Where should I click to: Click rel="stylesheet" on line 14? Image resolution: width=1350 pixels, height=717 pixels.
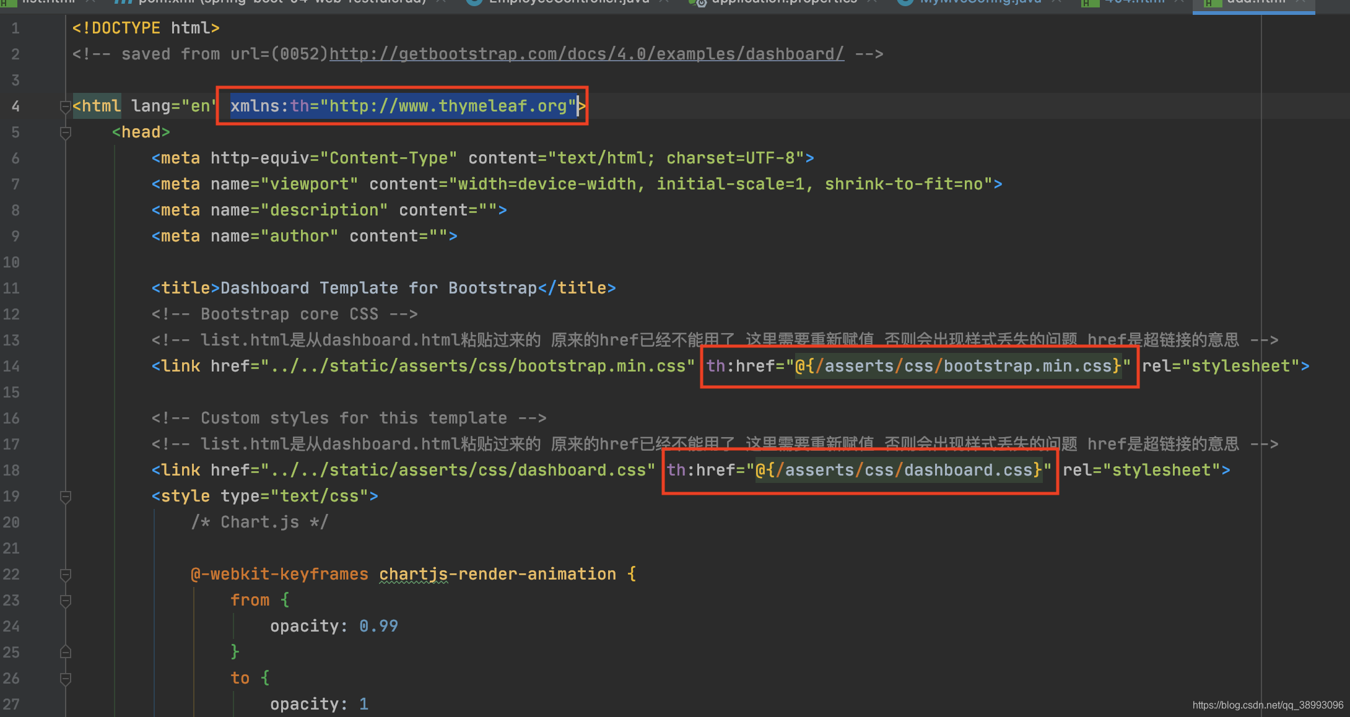pos(1221,367)
